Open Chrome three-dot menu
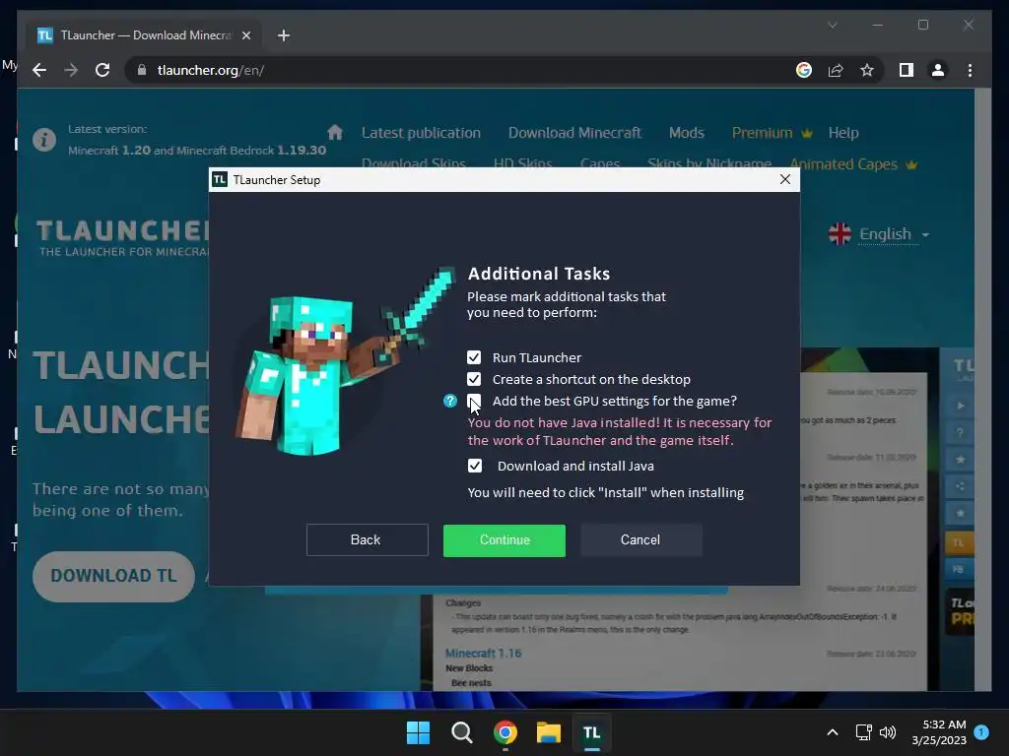 (970, 70)
